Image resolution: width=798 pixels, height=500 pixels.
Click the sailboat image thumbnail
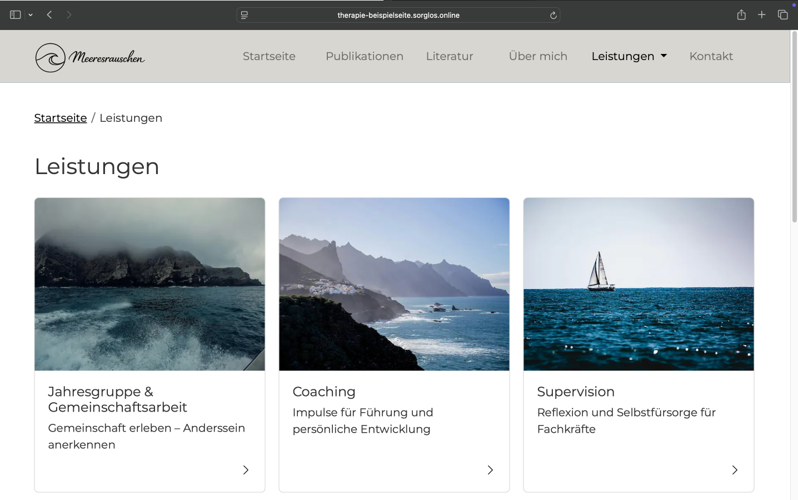coord(639,284)
